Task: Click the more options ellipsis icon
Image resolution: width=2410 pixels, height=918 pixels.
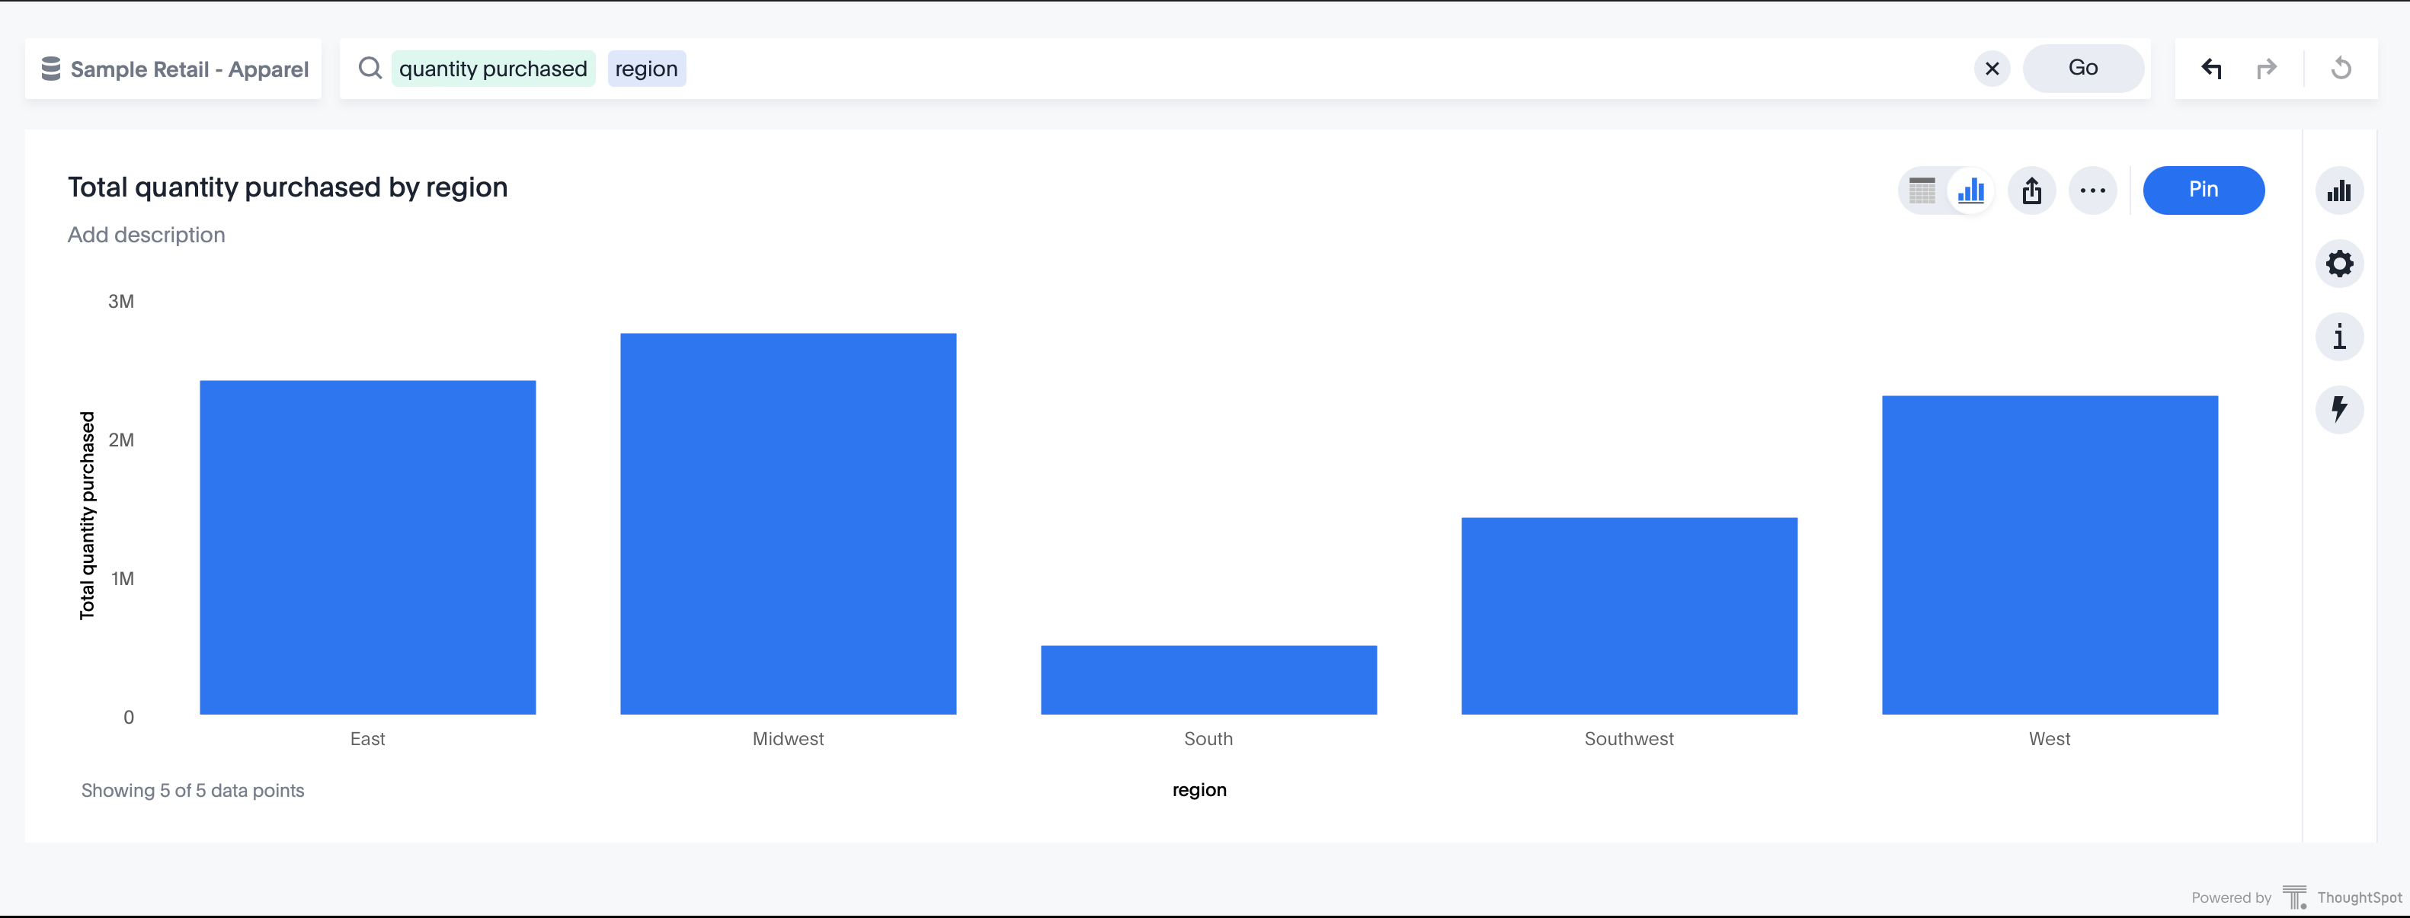Action: [x=2093, y=187]
